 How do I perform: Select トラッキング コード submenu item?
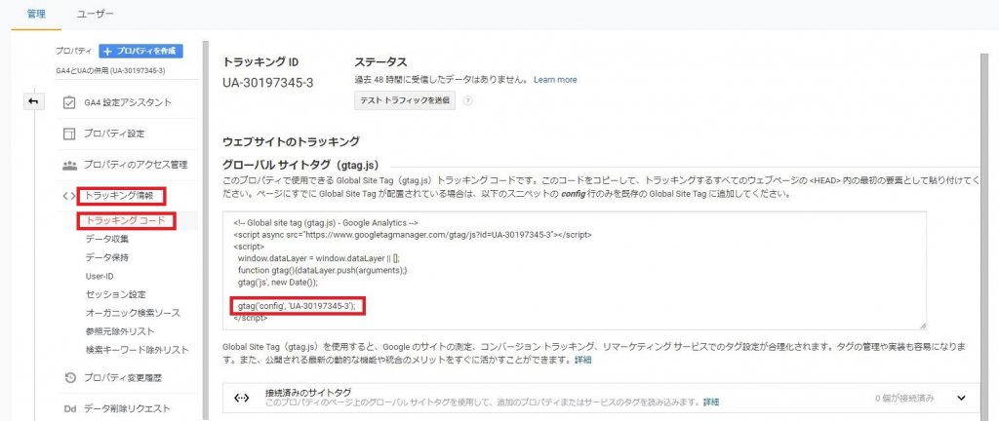click(126, 220)
